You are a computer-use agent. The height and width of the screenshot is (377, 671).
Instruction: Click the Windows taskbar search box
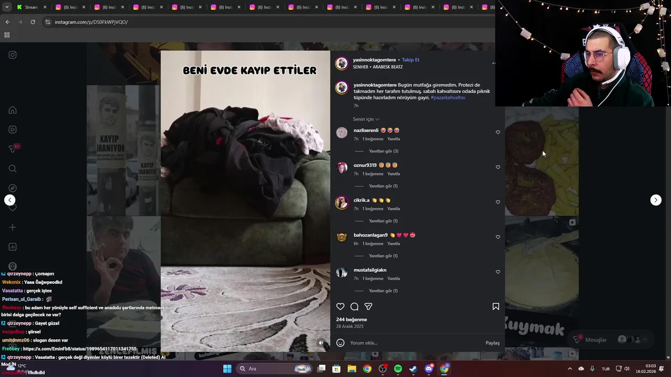pyautogui.click(x=275, y=369)
